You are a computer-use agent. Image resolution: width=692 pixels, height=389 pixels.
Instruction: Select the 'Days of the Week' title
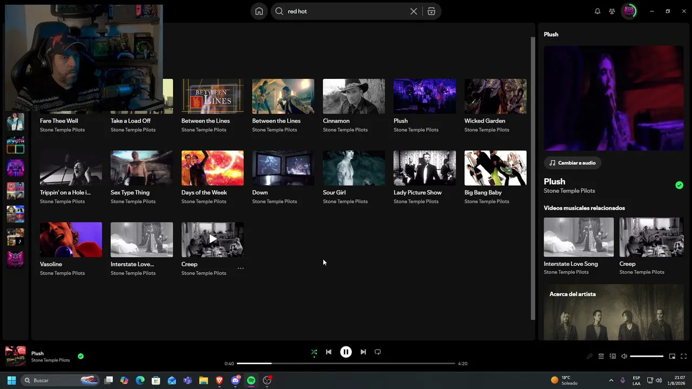[204, 192]
